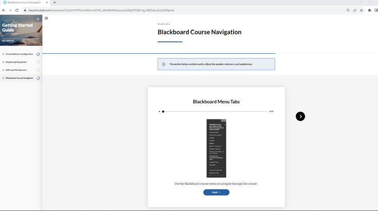Open Virtual Delivery Configuration lesson
Viewport: 378px width, 211px height.
(x=19, y=54)
